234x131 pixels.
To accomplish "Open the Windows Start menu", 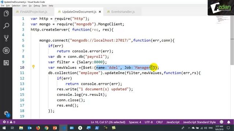I will [x=4, y=128].
